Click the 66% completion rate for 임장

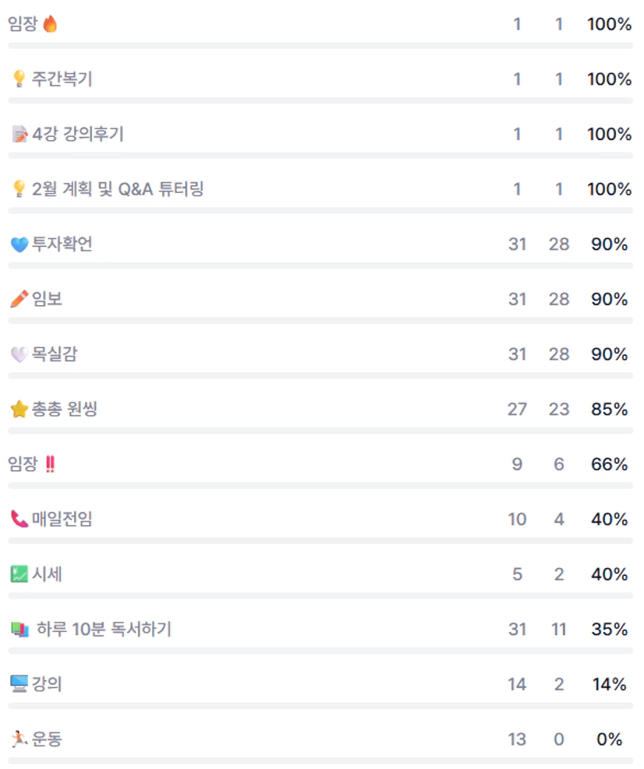tap(609, 465)
